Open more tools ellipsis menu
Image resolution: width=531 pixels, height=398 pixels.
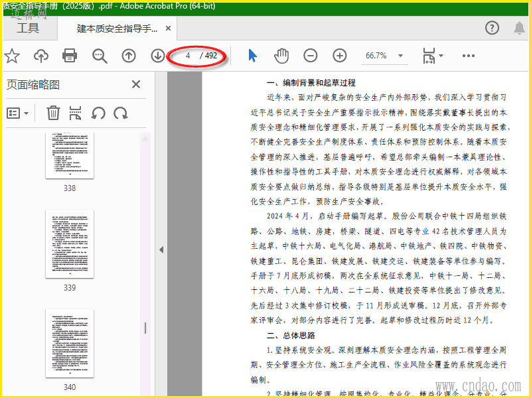pyautogui.click(x=469, y=56)
